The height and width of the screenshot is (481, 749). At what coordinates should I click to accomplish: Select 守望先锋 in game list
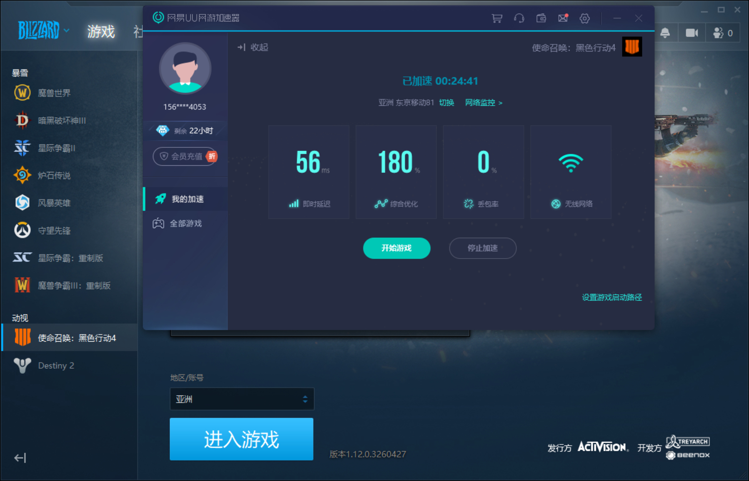point(69,230)
